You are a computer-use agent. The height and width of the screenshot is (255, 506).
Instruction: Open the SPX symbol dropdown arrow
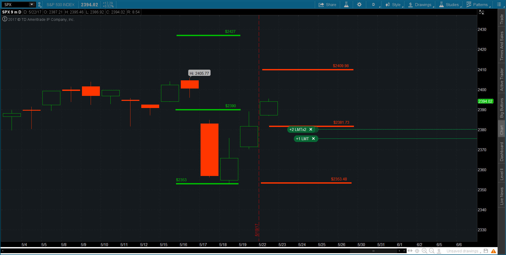32,4
